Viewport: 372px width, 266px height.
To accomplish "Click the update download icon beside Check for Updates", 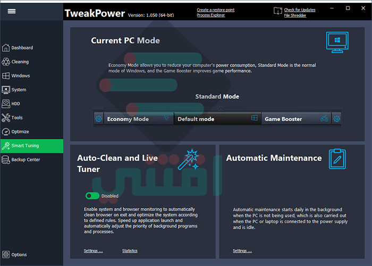I will tap(278, 11).
